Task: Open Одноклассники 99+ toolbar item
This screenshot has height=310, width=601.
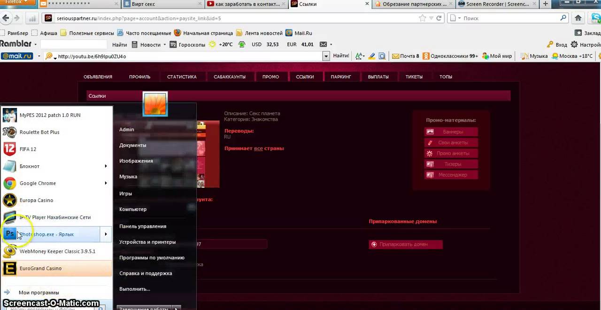Action: coord(450,56)
